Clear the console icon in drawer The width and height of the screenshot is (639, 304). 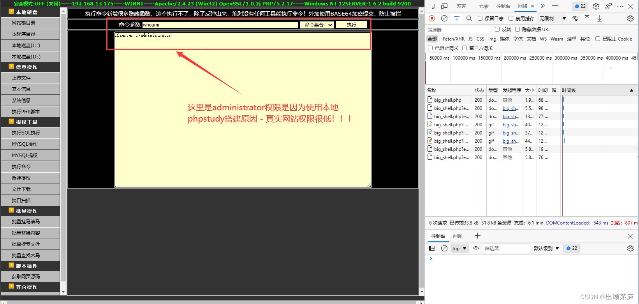pyautogui.click(x=444, y=248)
